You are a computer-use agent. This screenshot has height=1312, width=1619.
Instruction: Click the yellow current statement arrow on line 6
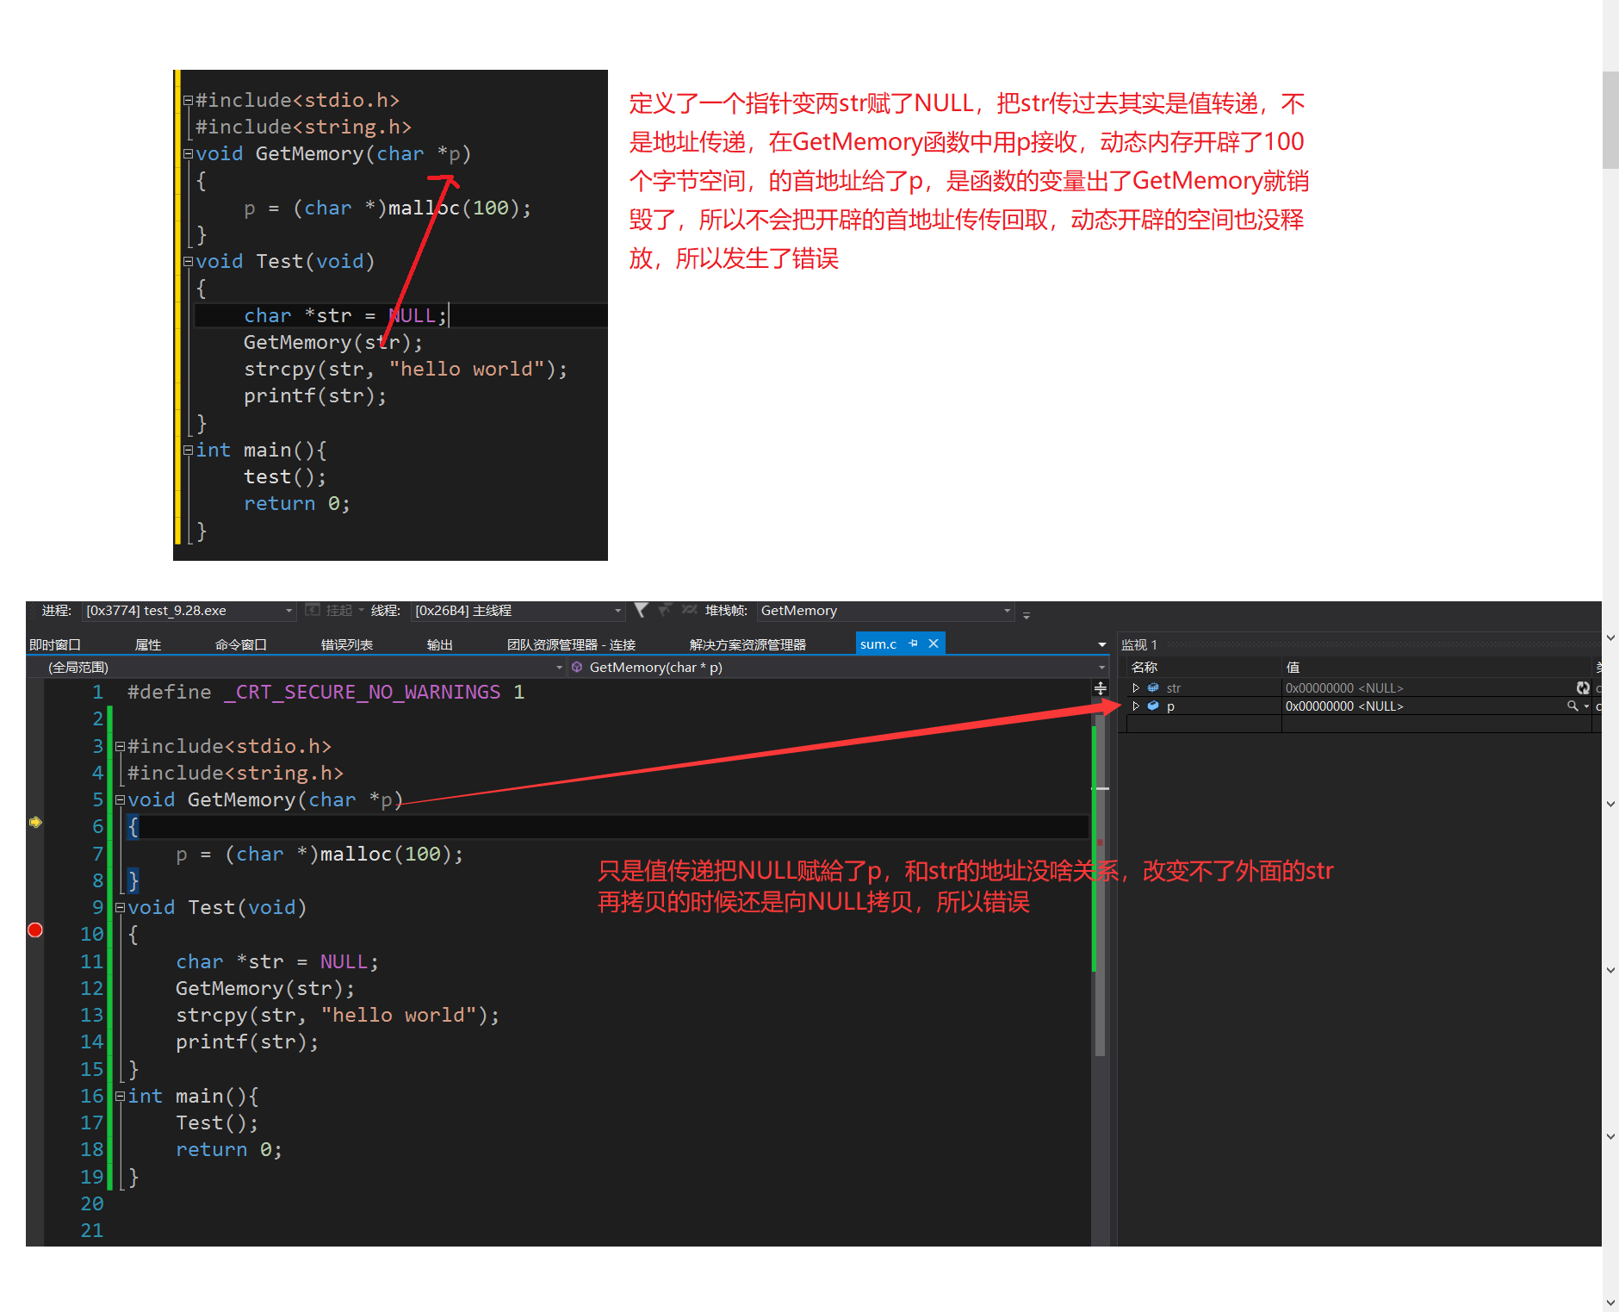point(35,822)
